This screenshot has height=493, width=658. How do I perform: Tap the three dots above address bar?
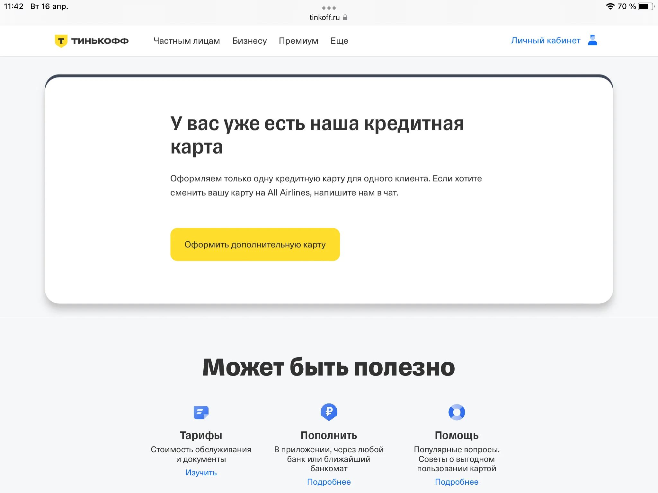point(329,8)
